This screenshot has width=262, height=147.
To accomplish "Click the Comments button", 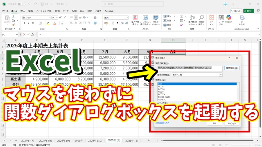I will click(236, 11).
